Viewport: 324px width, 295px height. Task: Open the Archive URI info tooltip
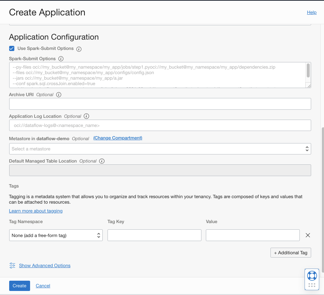(x=59, y=94)
